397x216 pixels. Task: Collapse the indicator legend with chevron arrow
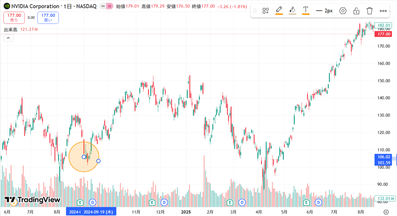click(x=8, y=38)
